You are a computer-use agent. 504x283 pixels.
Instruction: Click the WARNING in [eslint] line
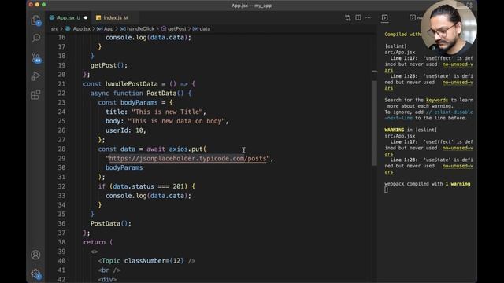(x=410, y=130)
